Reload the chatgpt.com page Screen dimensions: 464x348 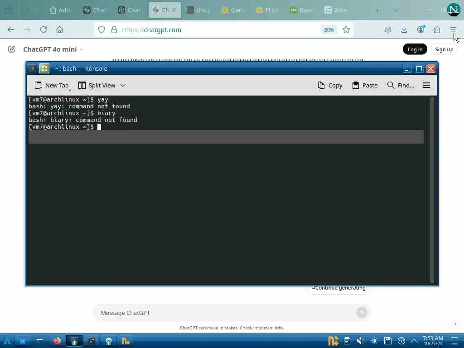pyautogui.click(x=43, y=29)
